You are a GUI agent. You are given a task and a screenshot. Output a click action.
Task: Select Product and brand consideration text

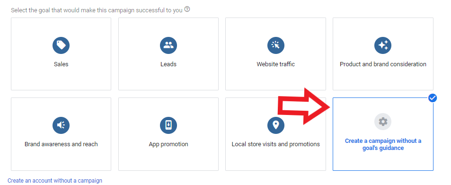click(x=383, y=64)
